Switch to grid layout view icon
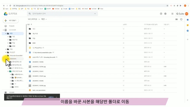The height and width of the screenshot is (107, 190). [x=176, y=19]
